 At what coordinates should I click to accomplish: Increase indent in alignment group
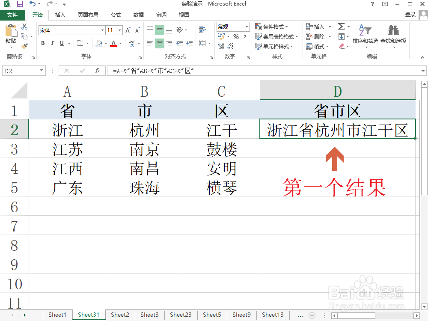[x=189, y=43]
